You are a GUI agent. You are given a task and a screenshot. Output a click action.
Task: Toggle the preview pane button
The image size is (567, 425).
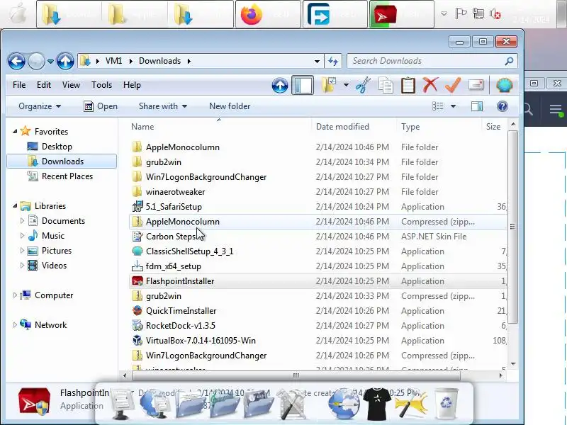pos(477,106)
